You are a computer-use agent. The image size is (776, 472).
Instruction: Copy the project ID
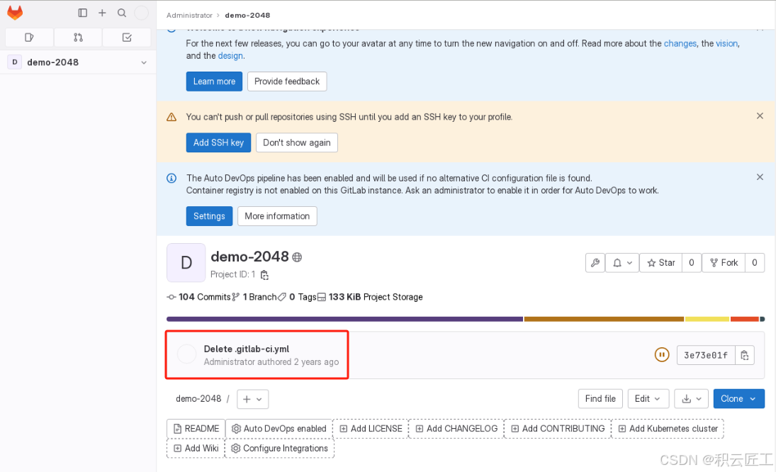pos(265,275)
